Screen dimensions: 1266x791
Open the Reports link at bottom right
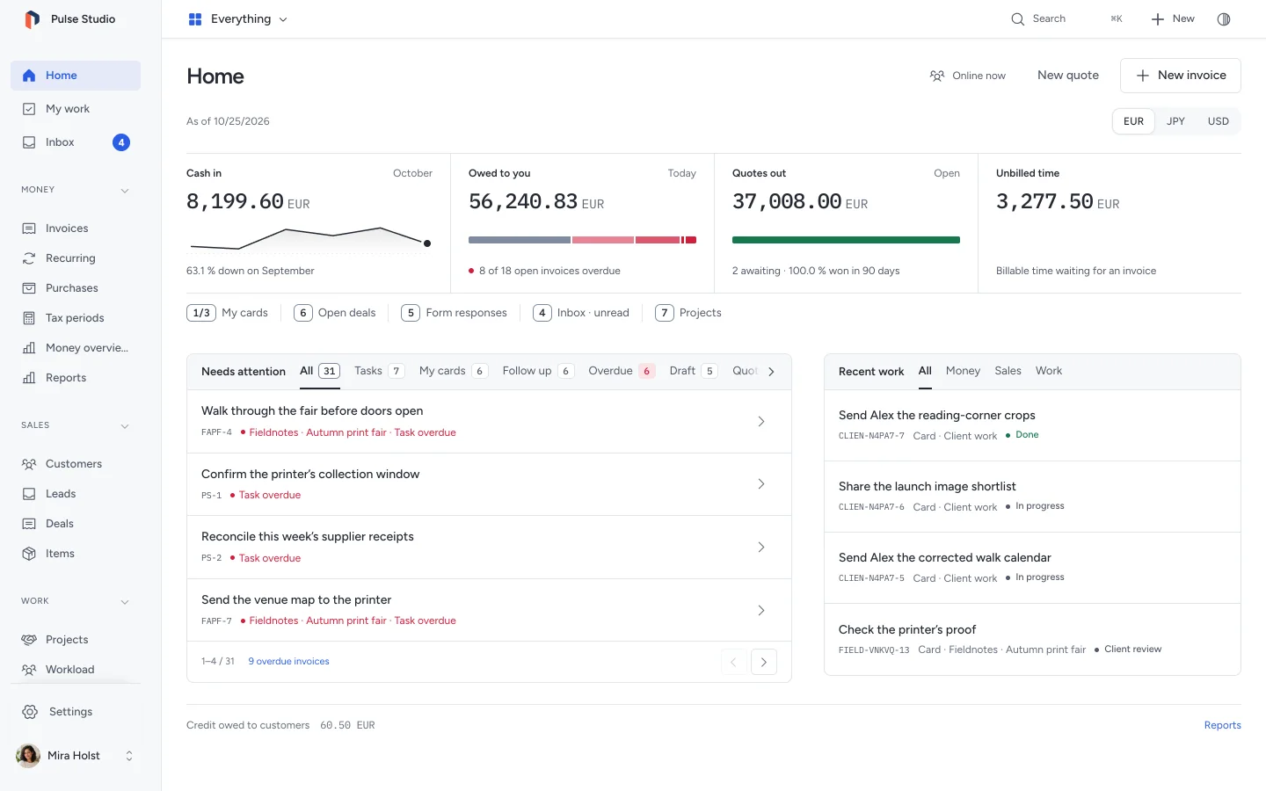[1223, 726]
